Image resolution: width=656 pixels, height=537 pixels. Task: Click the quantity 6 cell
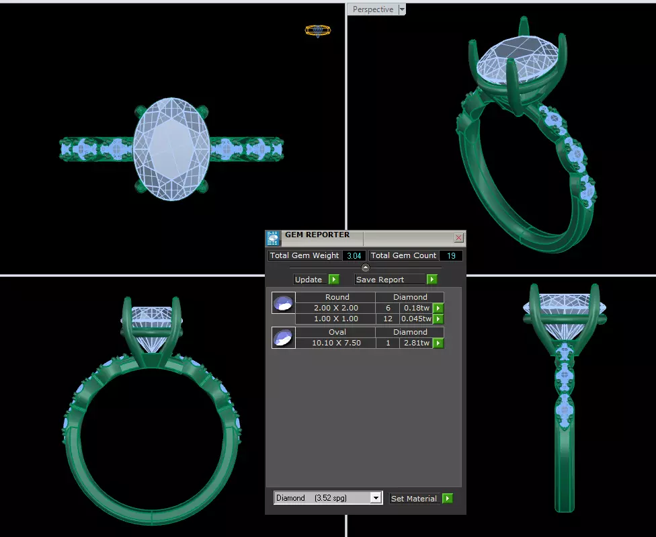pyautogui.click(x=388, y=308)
